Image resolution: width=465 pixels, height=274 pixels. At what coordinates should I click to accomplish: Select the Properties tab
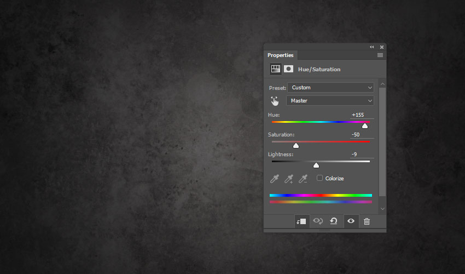[280, 55]
